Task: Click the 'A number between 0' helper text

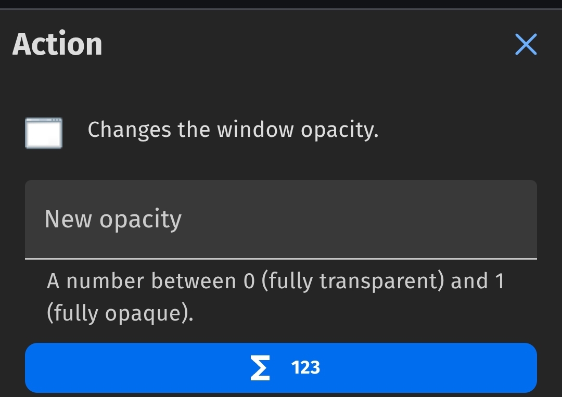Action: (x=151, y=281)
